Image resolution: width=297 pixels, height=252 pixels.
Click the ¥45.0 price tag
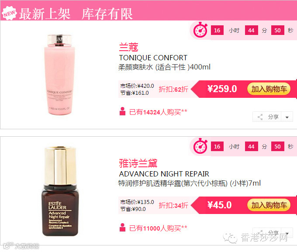[220, 205]
